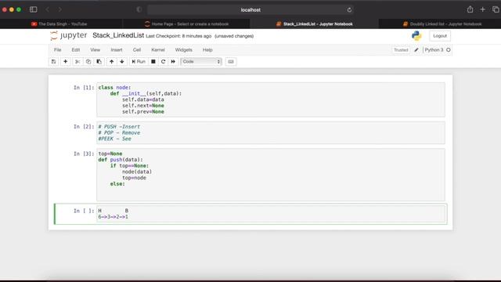Insert a cell below with the plus icon
The width and height of the screenshot is (501, 282).
click(65, 61)
